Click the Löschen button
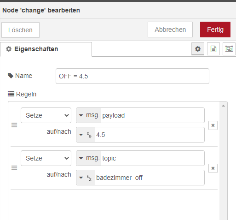Image resolution: width=236 pixels, height=220 pixels. coord(20,30)
